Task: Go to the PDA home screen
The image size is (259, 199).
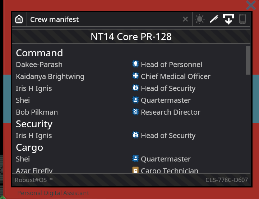Action: 19,19
